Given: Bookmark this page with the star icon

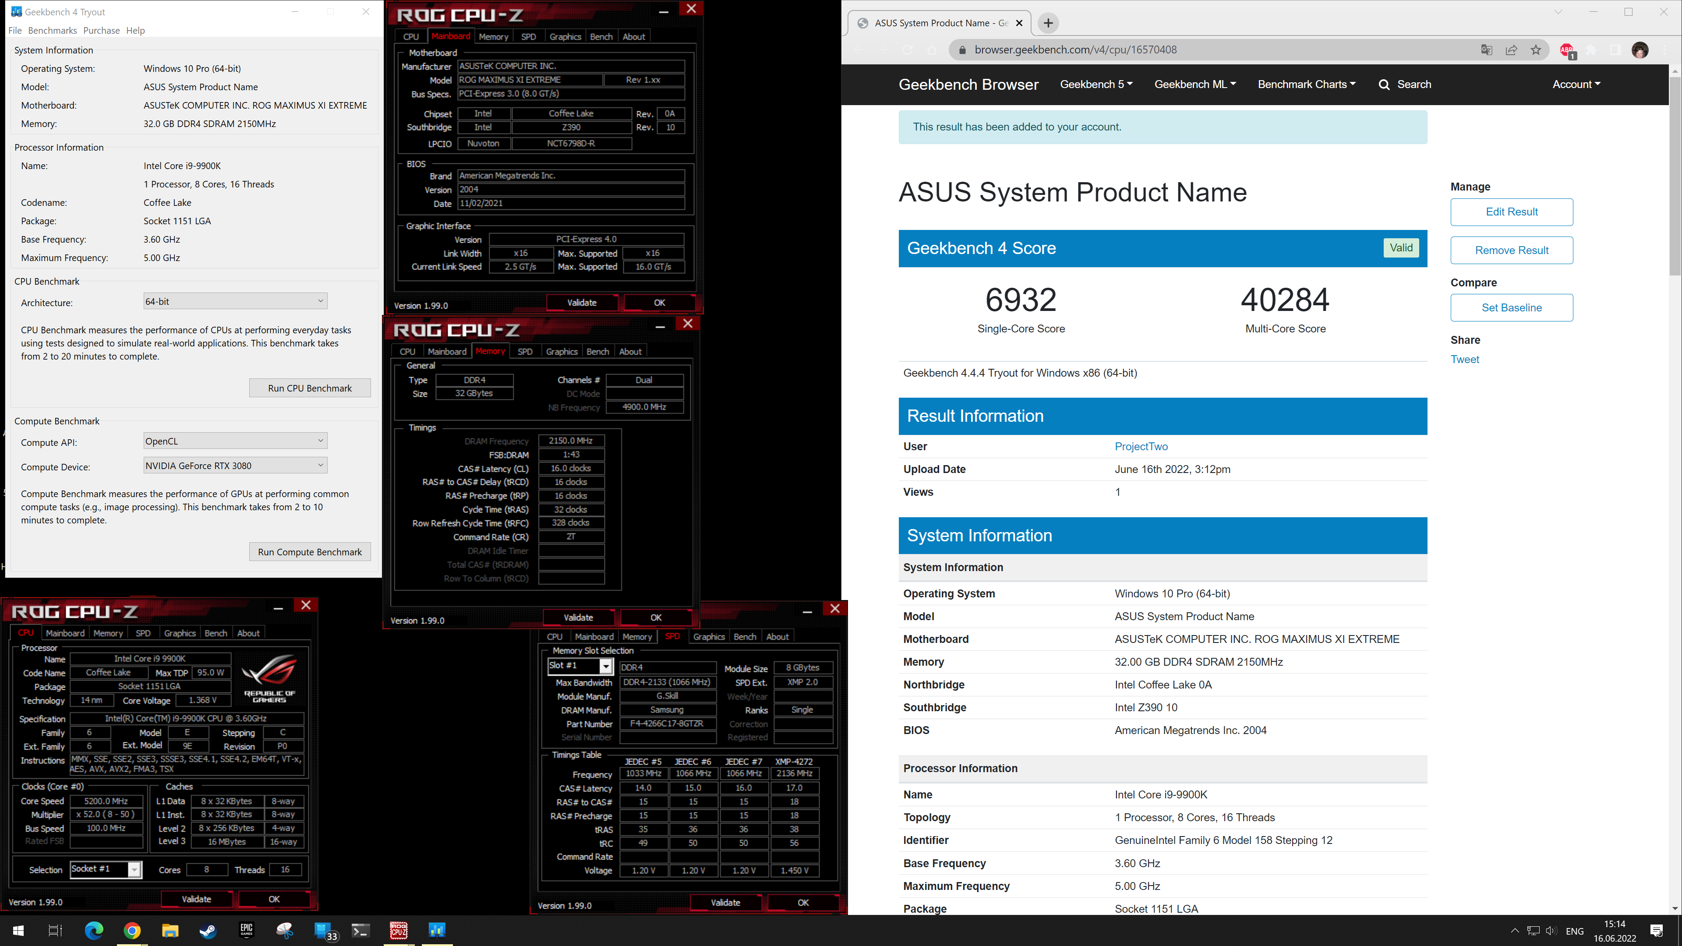Looking at the screenshot, I should click(x=1536, y=49).
